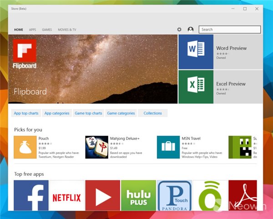Select the green creeper-face app icon
The height and width of the screenshot is (219, 273).
[x=240, y=147]
